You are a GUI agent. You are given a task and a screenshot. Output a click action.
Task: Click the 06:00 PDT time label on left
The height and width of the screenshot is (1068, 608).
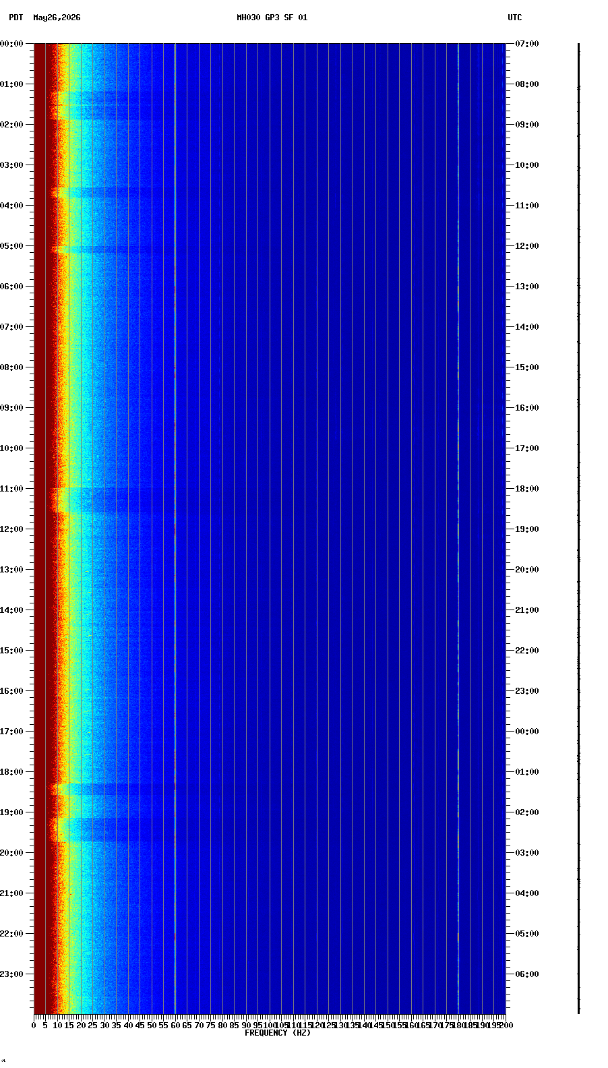[x=11, y=287]
